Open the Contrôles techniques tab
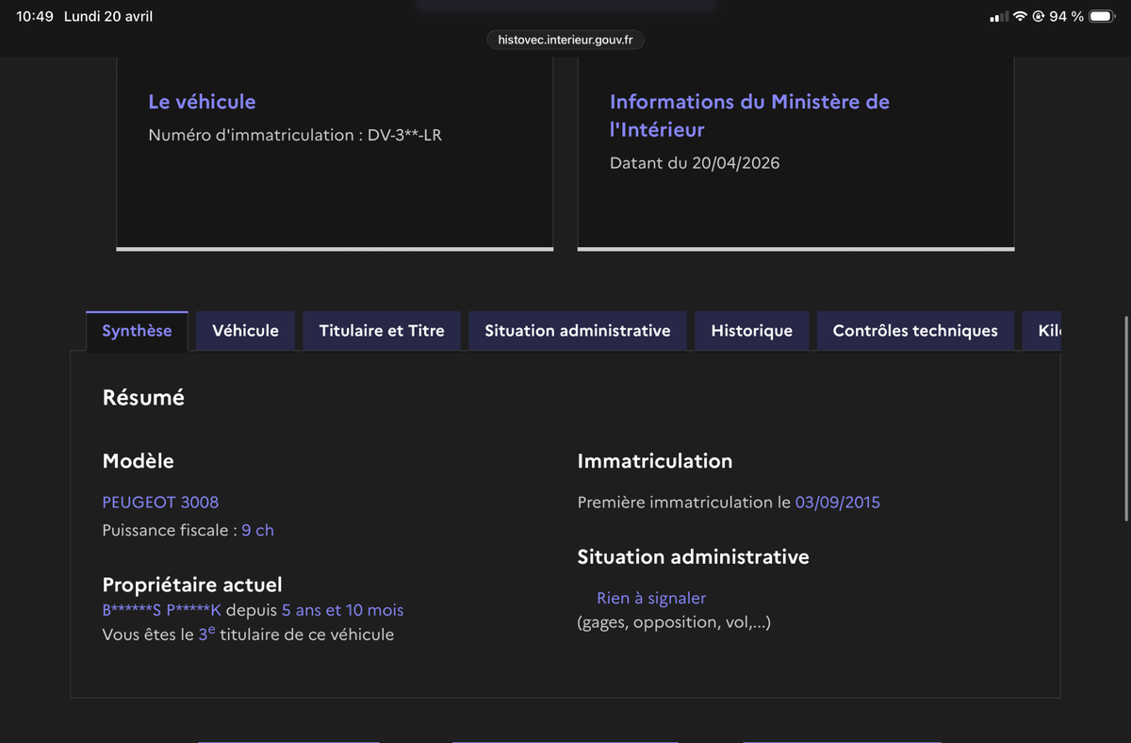This screenshot has width=1131, height=743. (x=915, y=331)
